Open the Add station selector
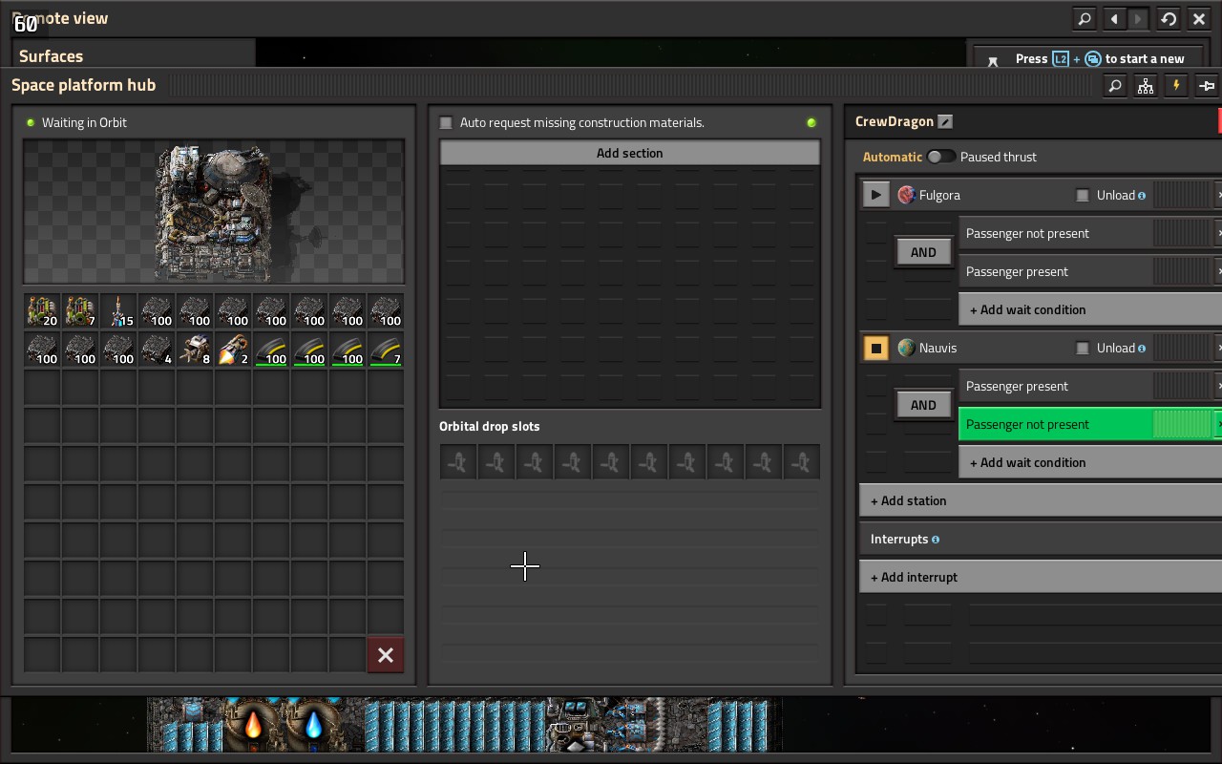 coord(1041,500)
